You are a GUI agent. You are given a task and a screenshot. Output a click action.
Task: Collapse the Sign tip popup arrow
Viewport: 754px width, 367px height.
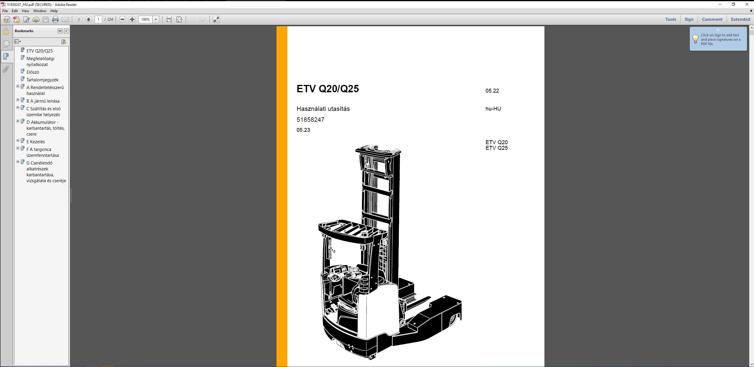pos(718,30)
